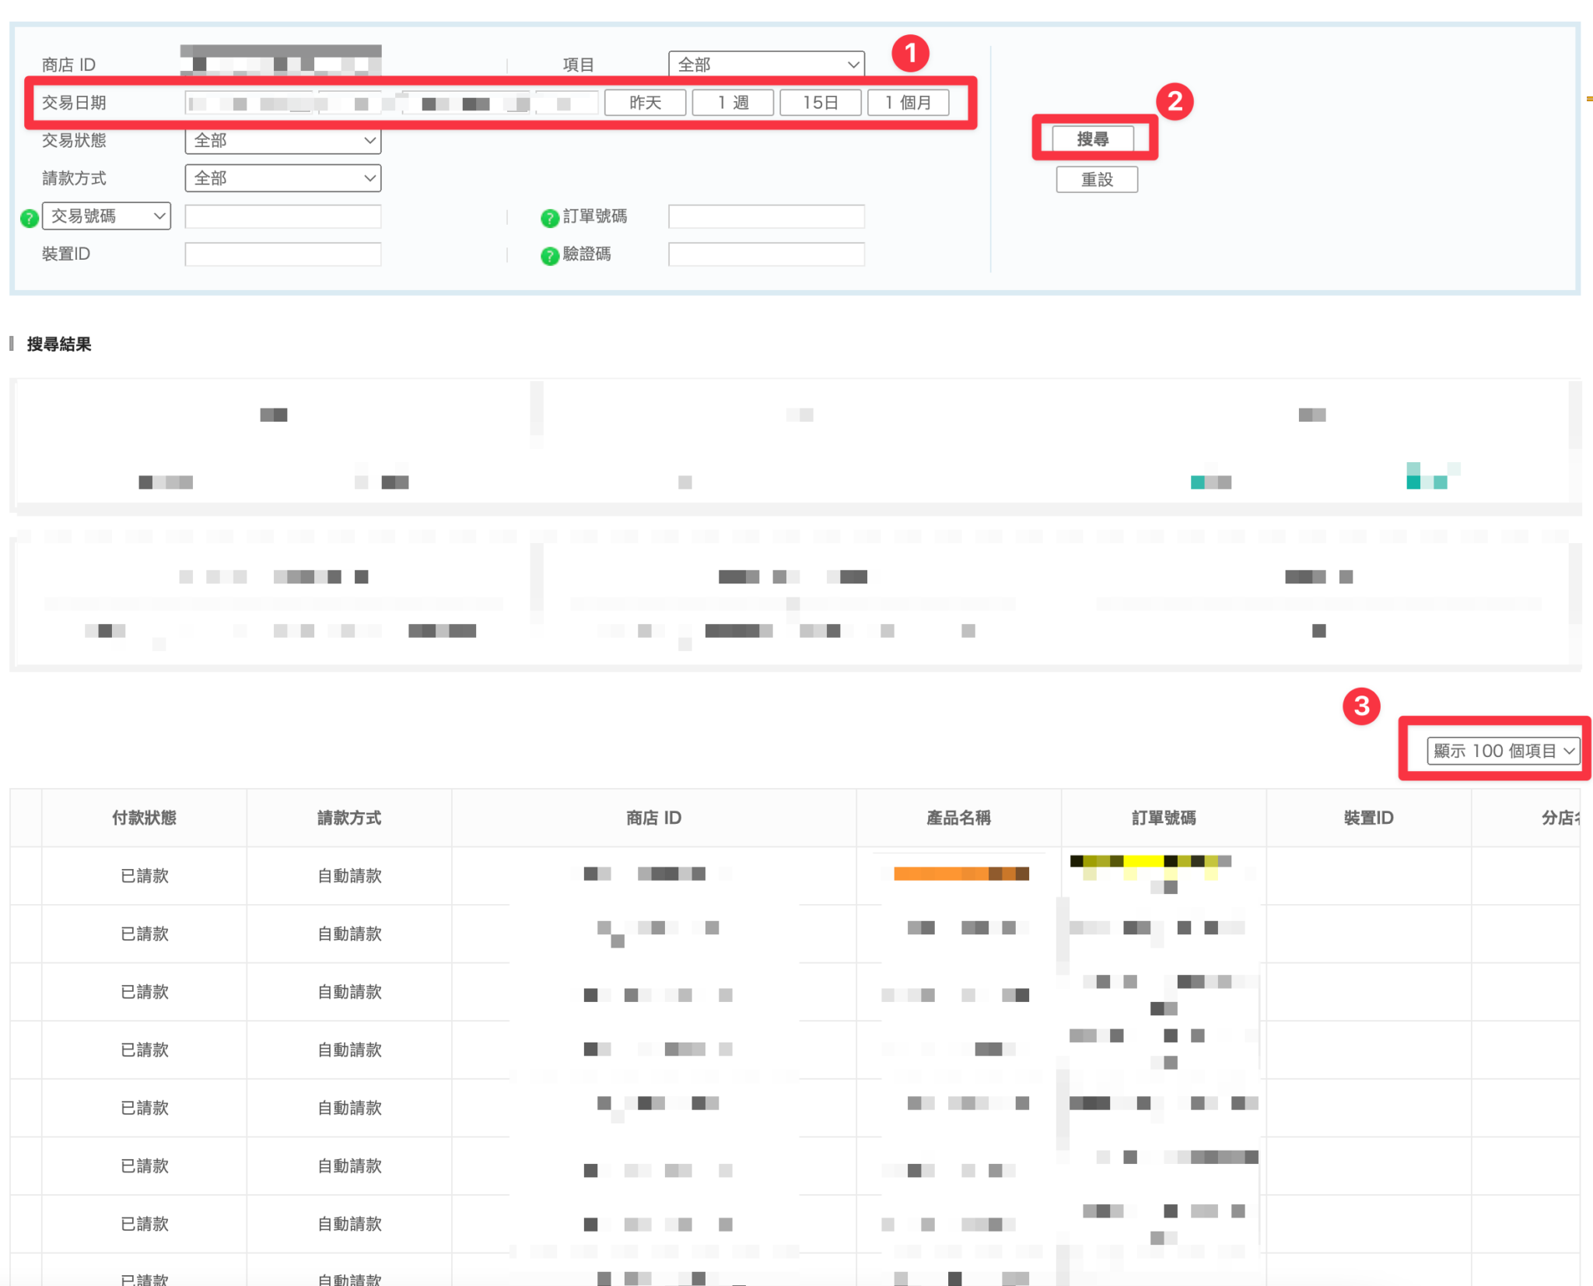Select the 1 週 date range button
Screen dimensions: 1593x1286
tap(733, 103)
